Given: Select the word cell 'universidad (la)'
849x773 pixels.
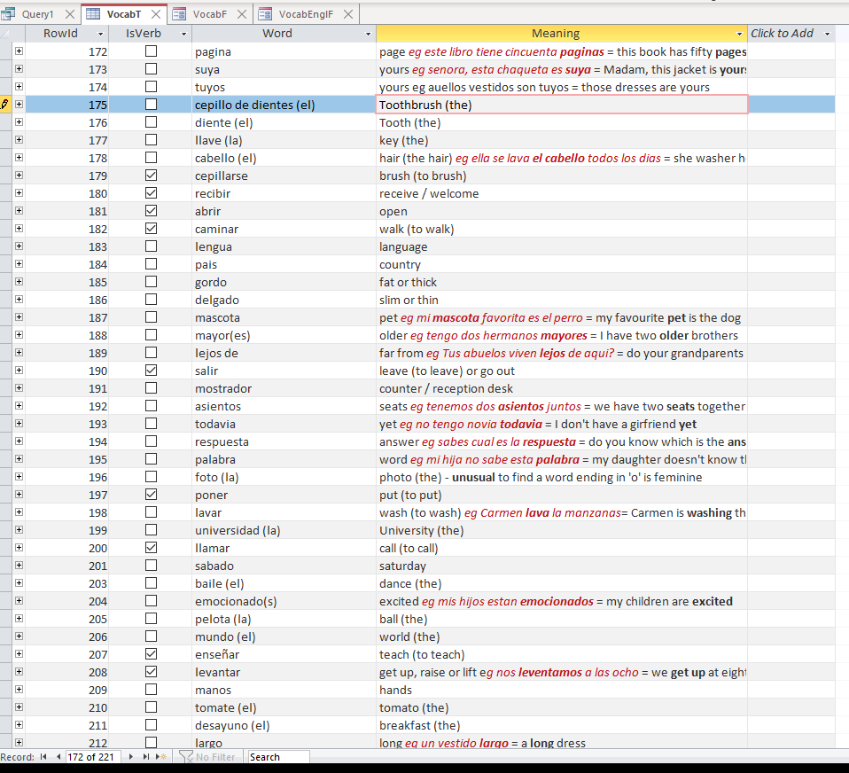Looking at the screenshot, I should coord(284,530).
